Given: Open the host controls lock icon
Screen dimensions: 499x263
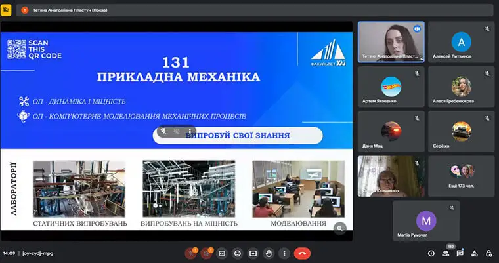Looking at the screenshot, I should pos(489,253).
